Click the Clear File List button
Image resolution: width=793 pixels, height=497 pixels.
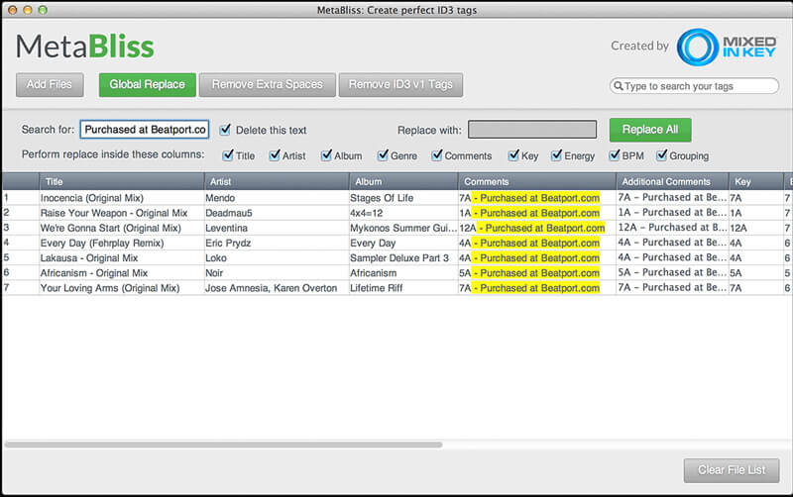coord(732,470)
